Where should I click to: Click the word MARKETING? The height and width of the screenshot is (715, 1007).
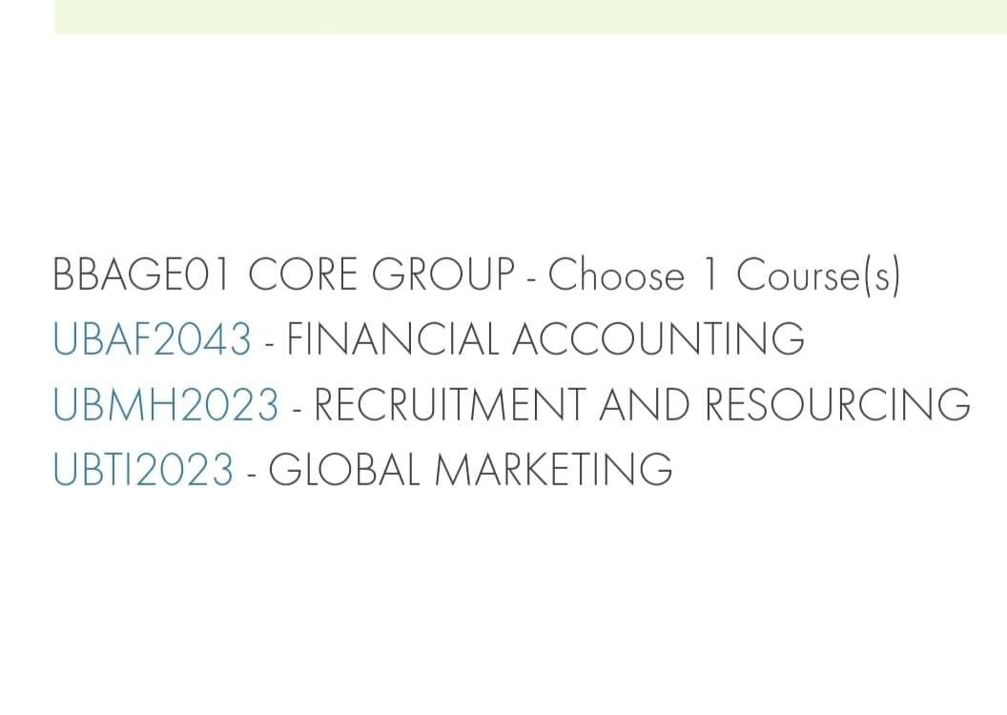(x=553, y=470)
